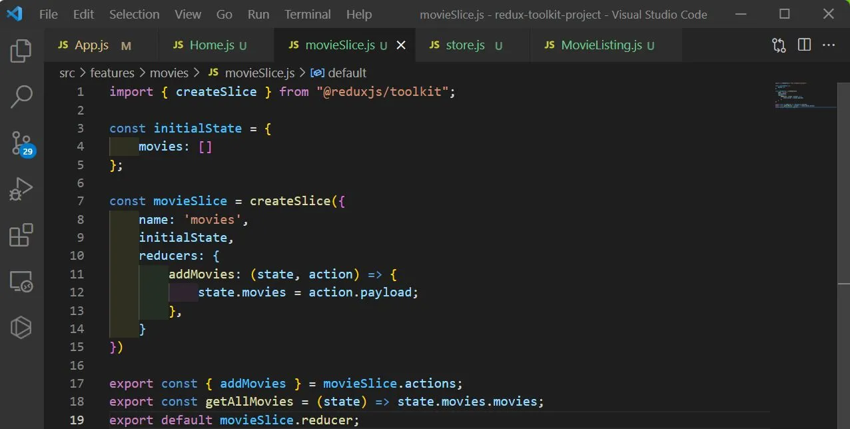This screenshot has height=429, width=850.
Task: Click the VS Code logo icon
Action: [x=15, y=14]
